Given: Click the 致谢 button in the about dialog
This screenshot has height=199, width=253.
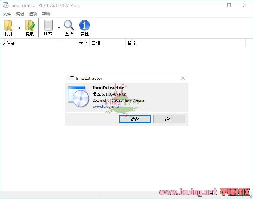Looking at the screenshot, I should click(135, 119).
